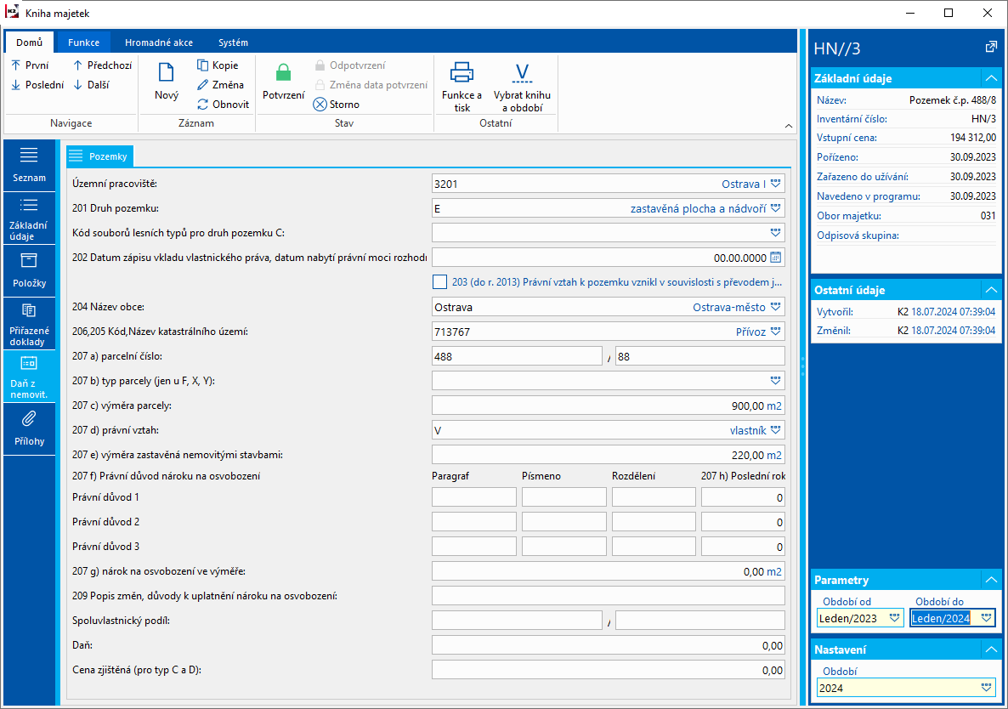Screen dimensions: 1008x709
Task: Open Položky in the sidebar
Action: tap(30, 269)
